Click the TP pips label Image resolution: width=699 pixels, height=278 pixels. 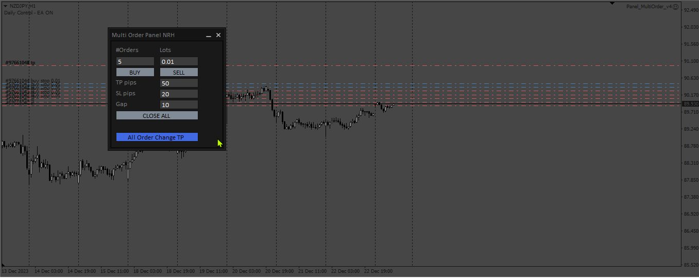click(x=126, y=82)
